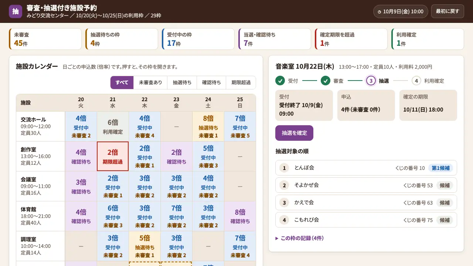473x266 pixels.
Task: Open 調理室 22木 5倍 抽選待ち slot
Action: click(x=144, y=246)
